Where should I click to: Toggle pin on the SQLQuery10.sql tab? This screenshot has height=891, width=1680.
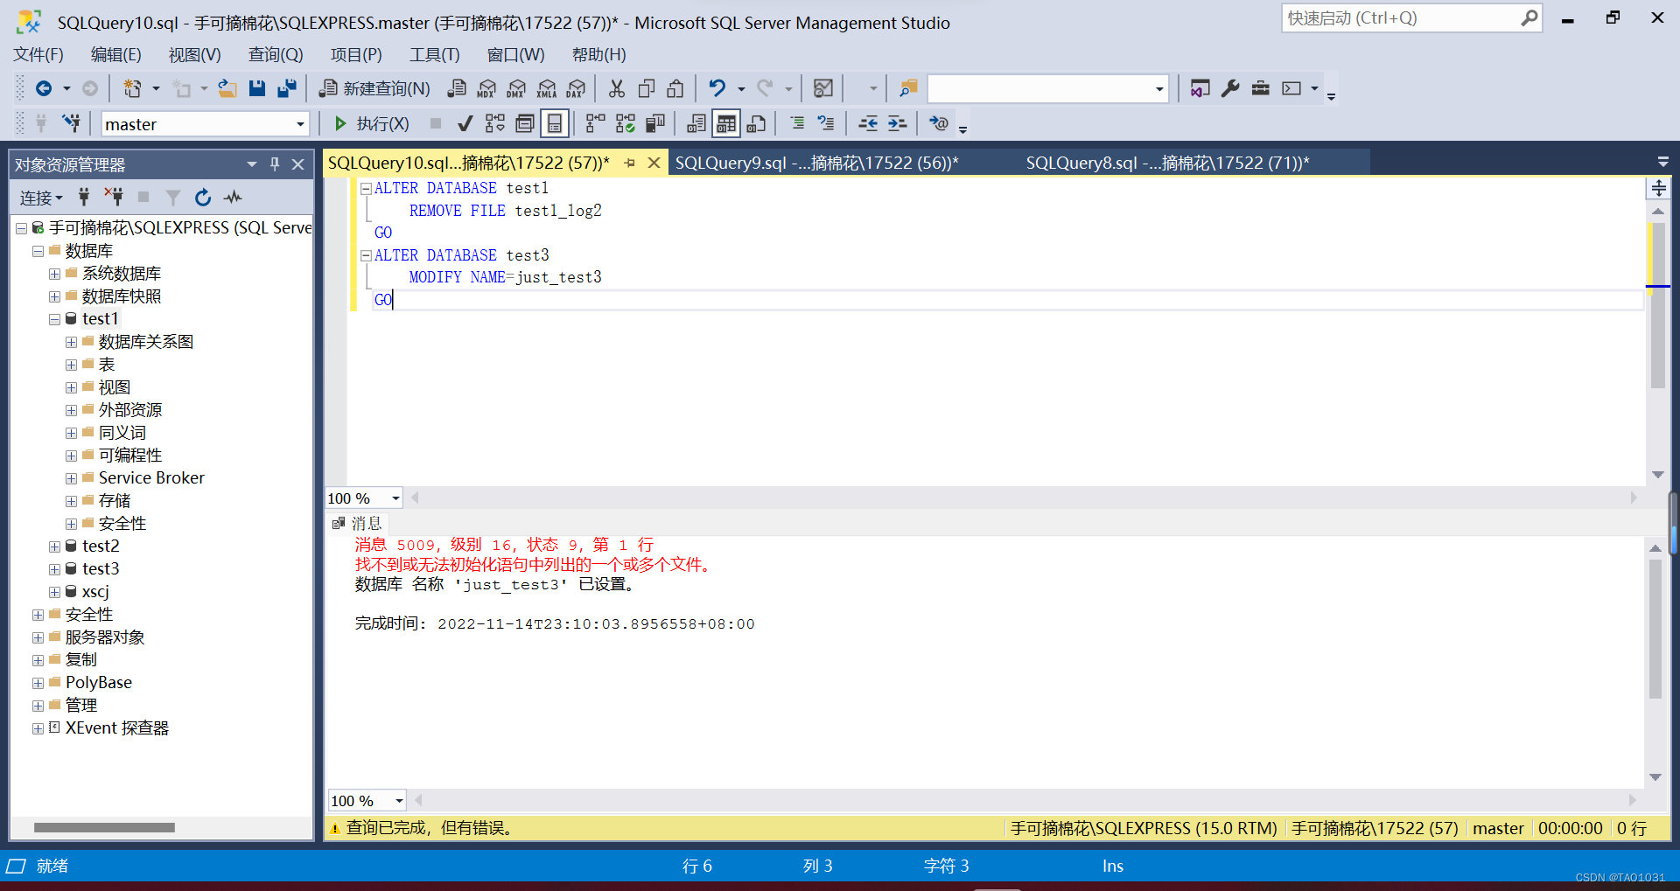pos(629,163)
